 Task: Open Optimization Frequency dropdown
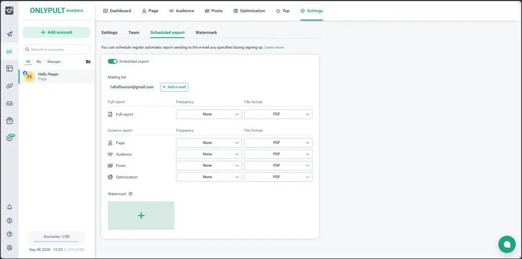[208, 177]
